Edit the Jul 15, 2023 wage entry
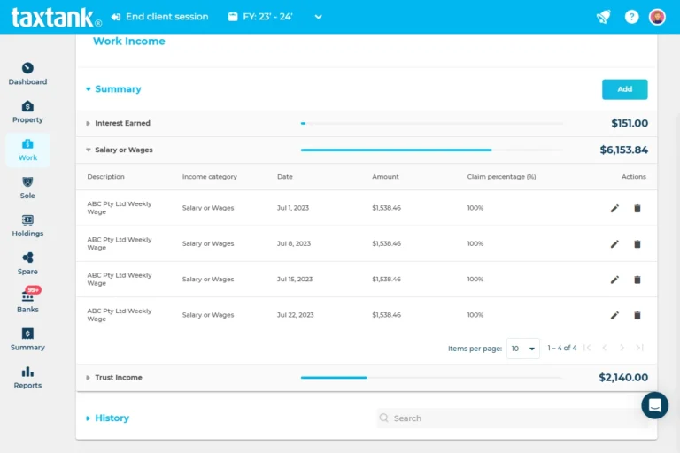 click(x=614, y=280)
